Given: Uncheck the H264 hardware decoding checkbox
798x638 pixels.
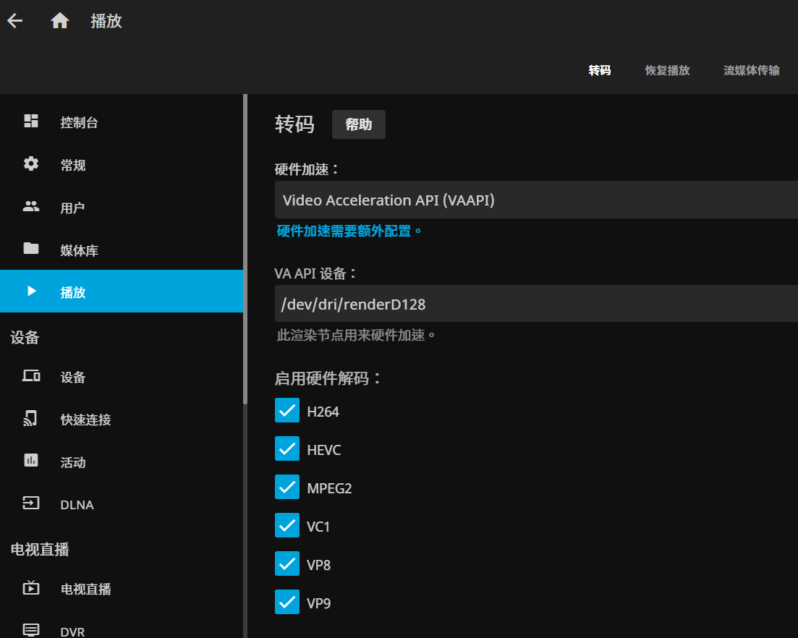Looking at the screenshot, I should (287, 411).
